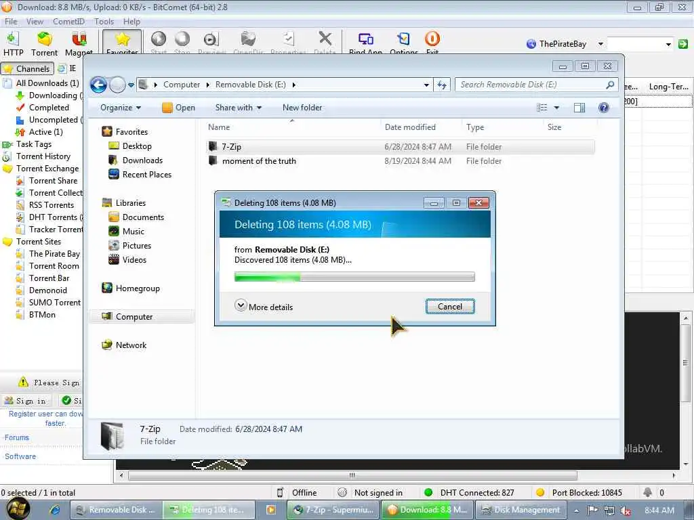694x520 pixels.
Task: Click the BitComet horizontal scrollbar
Action: click(352, 475)
